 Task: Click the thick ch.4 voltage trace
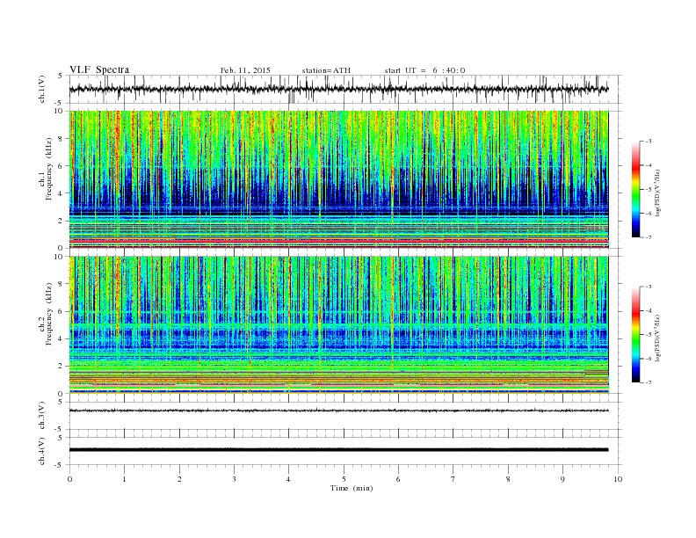(x=338, y=450)
